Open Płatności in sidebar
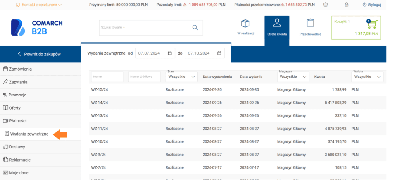397x184 pixels. tap(40, 121)
